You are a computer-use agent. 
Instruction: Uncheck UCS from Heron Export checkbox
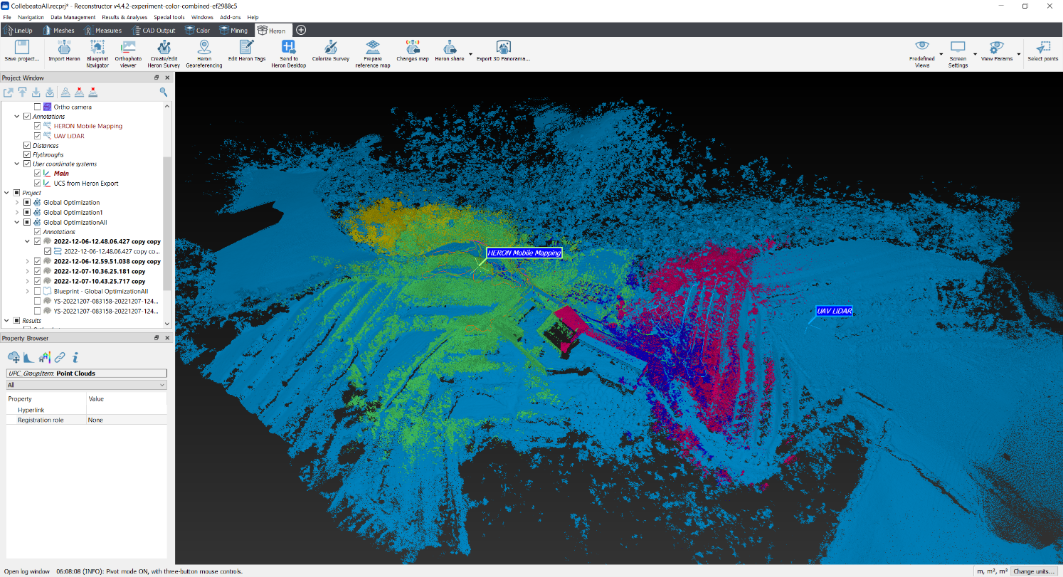click(x=38, y=183)
